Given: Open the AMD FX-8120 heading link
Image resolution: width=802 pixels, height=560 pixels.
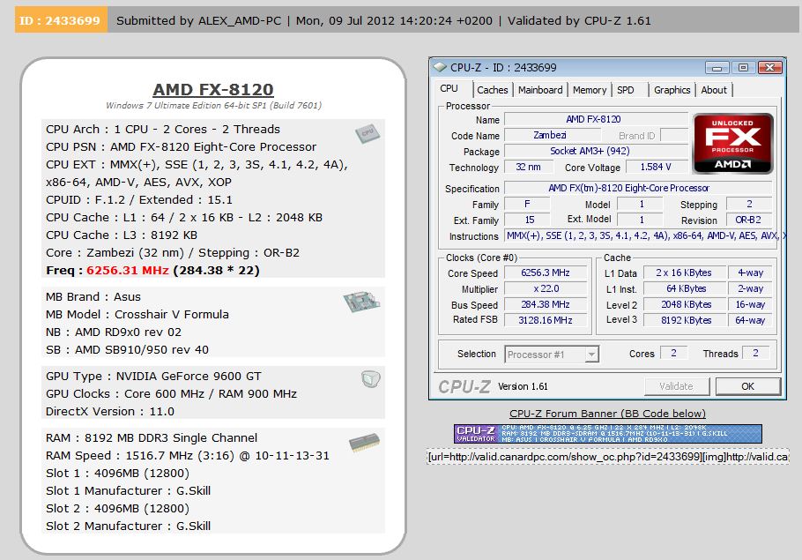Looking at the screenshot, I should pyautogui.click(x=213, y=90).
